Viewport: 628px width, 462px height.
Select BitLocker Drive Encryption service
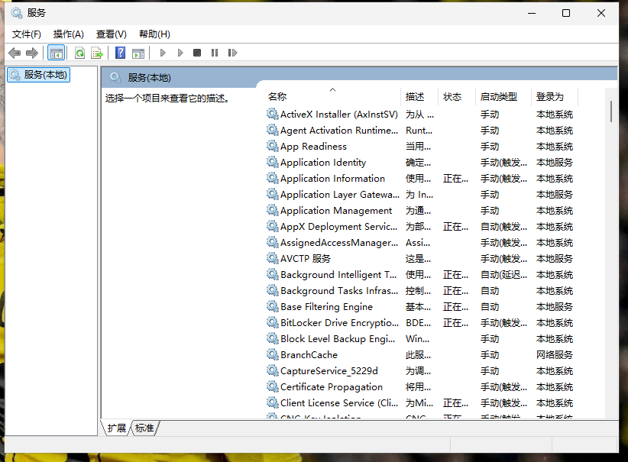tap(340, 323)
